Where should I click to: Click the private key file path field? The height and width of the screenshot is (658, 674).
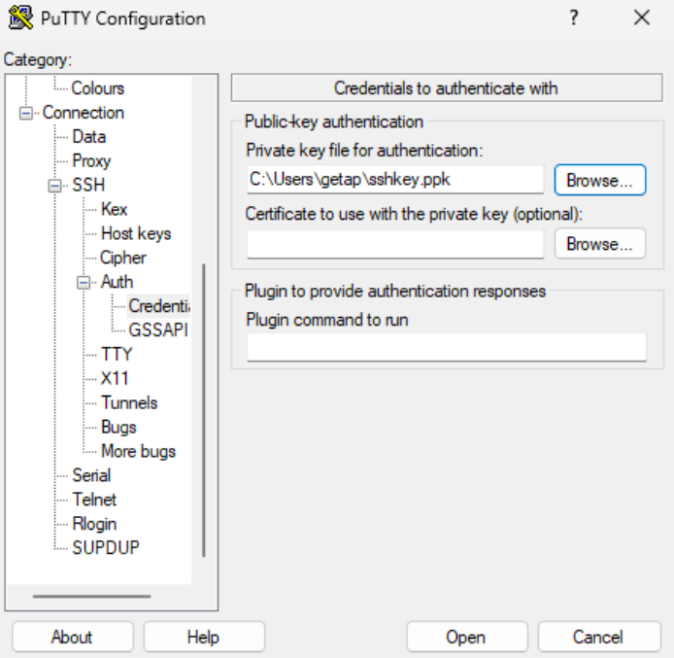click(394, 180)
